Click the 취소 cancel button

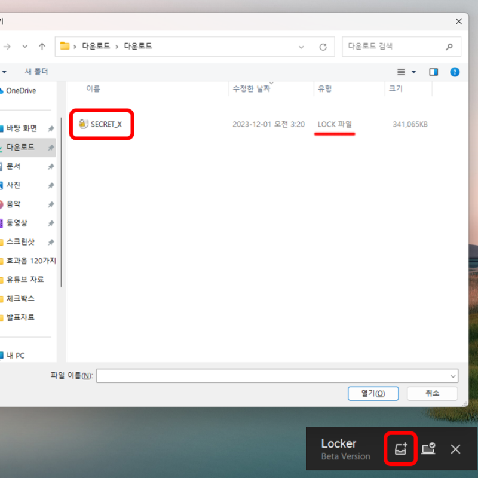tap(432, 393)
